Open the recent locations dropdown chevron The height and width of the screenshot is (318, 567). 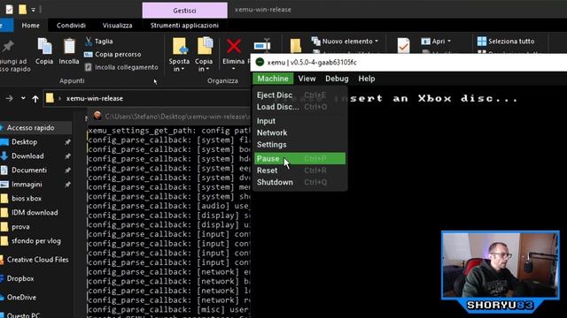tap(23, 98)
